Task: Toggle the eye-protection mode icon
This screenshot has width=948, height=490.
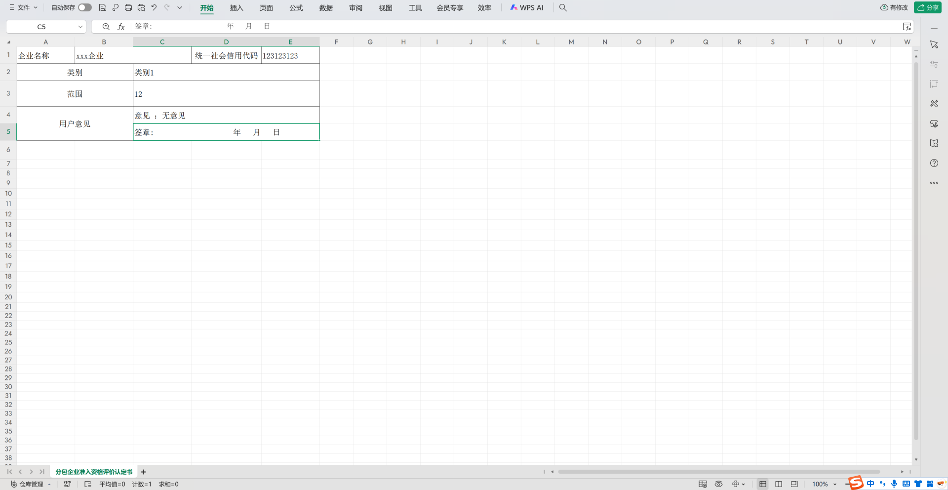Action: (x=718, y=484)
